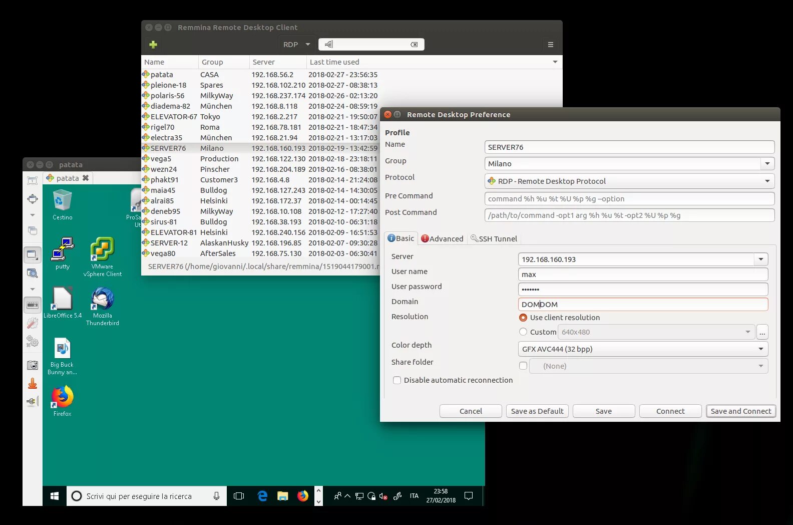The height and width of the screenshot is (525, 793).
Task: Open the Color depth dropdown
Action: tap(643, 349)
